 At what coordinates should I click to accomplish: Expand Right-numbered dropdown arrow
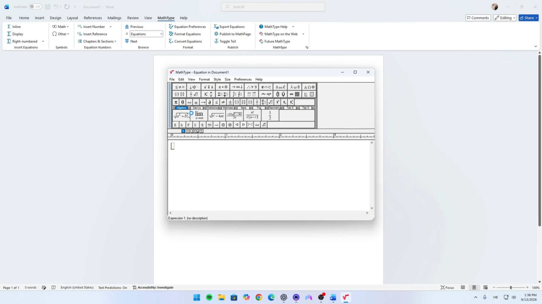coord(43,41)
